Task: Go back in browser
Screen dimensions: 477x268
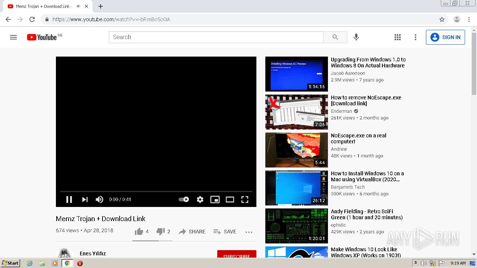Action: coord(8,19)
